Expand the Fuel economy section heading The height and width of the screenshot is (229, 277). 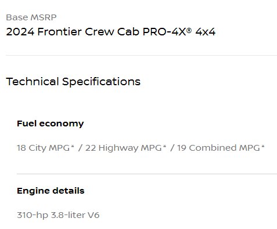point(51,123)
